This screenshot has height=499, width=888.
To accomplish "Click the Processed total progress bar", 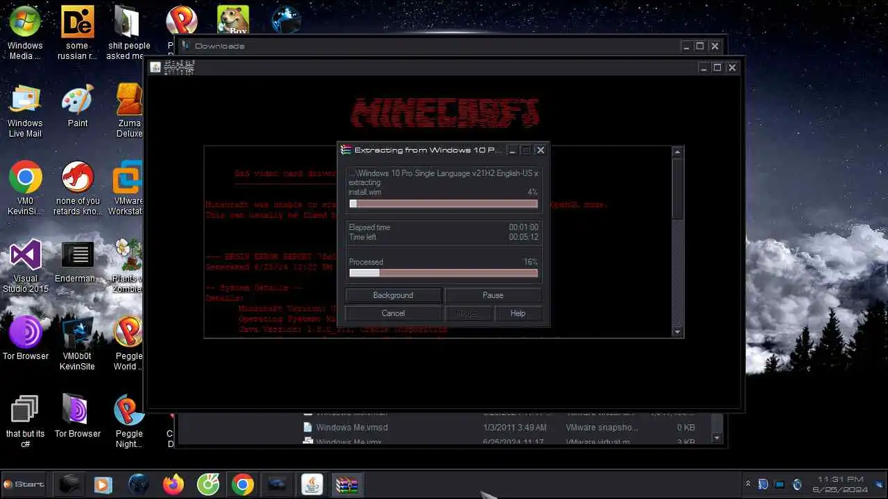I will [x=443, y=273].
